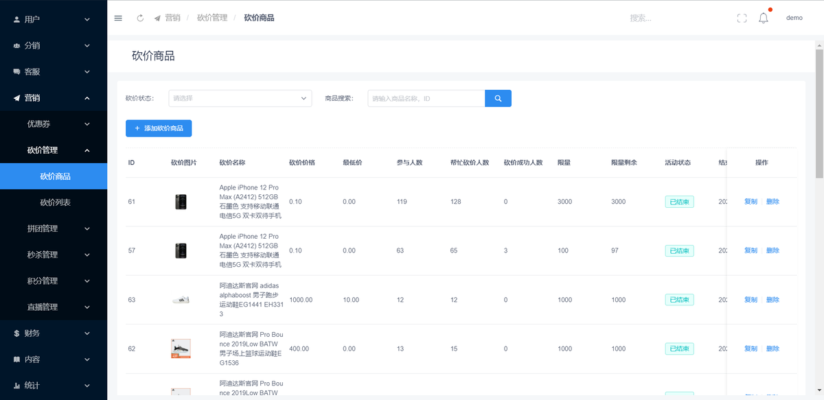The height and width of the screenshot is (400, 824).
Task: Focus the 商品搜索 input field
Action: point(426,98)
